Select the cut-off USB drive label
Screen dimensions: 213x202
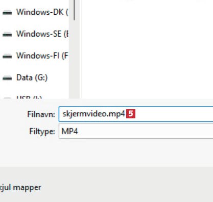pos(29,97)
